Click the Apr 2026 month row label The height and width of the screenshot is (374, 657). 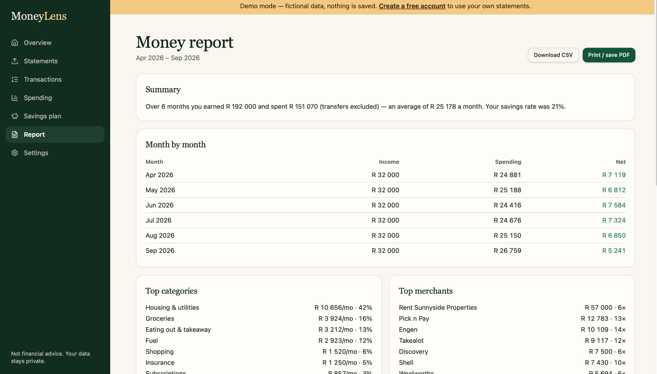[x=159, y=175]
